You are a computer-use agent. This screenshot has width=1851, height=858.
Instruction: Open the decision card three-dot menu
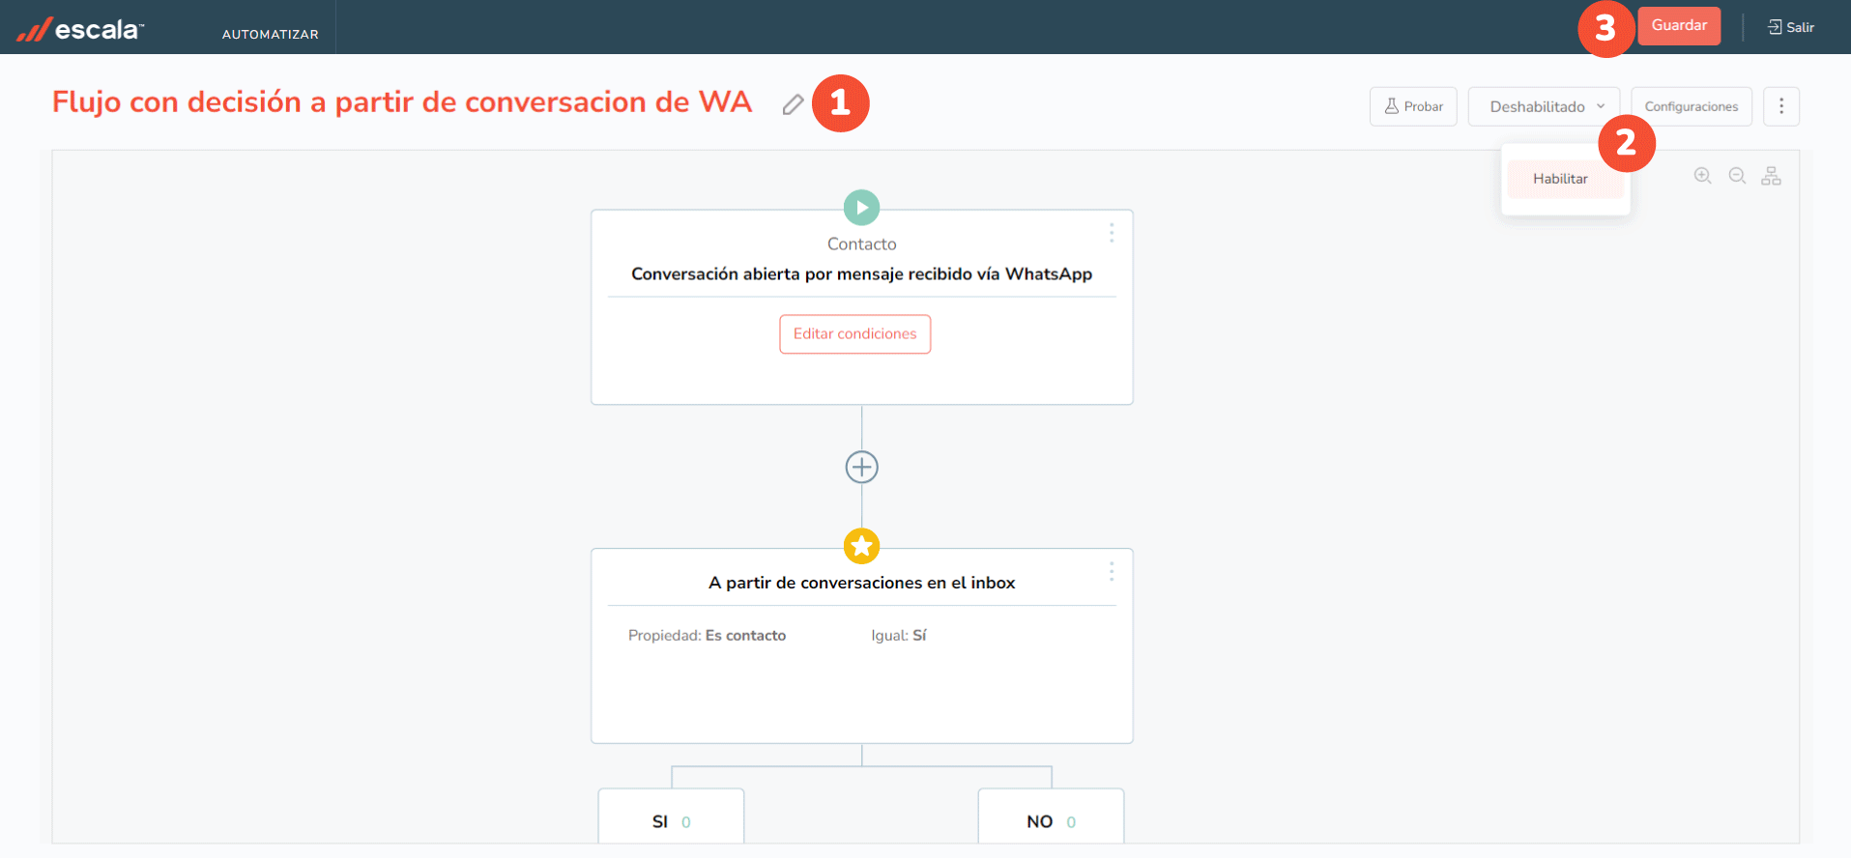click(1112, 572)
